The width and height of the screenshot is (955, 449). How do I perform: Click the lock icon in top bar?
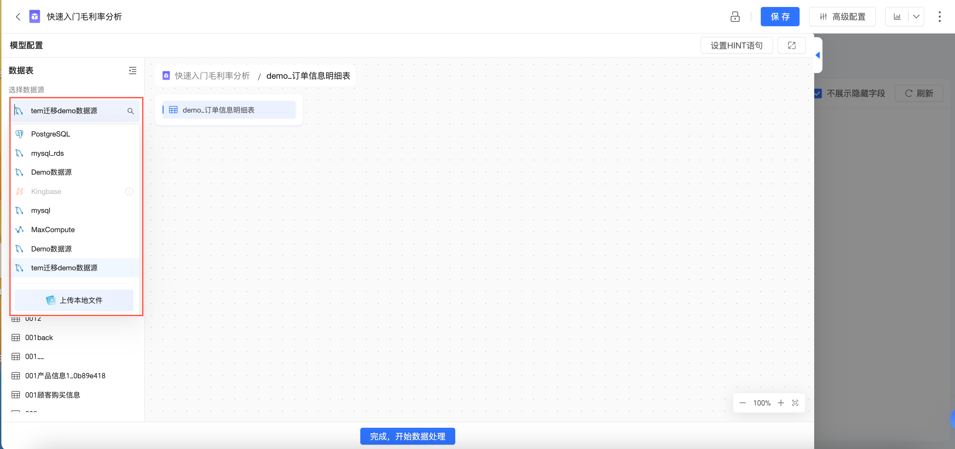735,17
